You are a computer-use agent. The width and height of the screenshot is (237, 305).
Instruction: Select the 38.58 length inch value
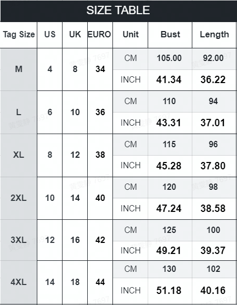(213, 209)
